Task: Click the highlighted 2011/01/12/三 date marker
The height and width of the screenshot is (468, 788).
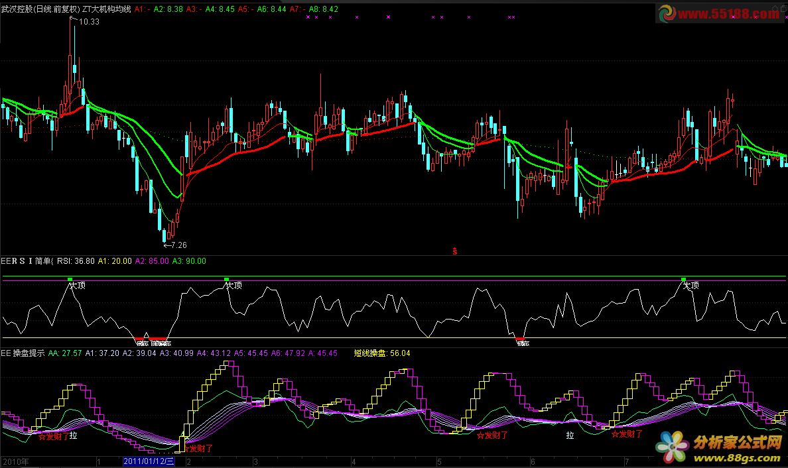Action: click(x=149, y=461)
